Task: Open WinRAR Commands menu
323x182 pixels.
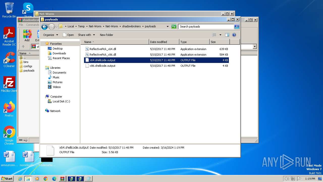Action: pos(33,25)
